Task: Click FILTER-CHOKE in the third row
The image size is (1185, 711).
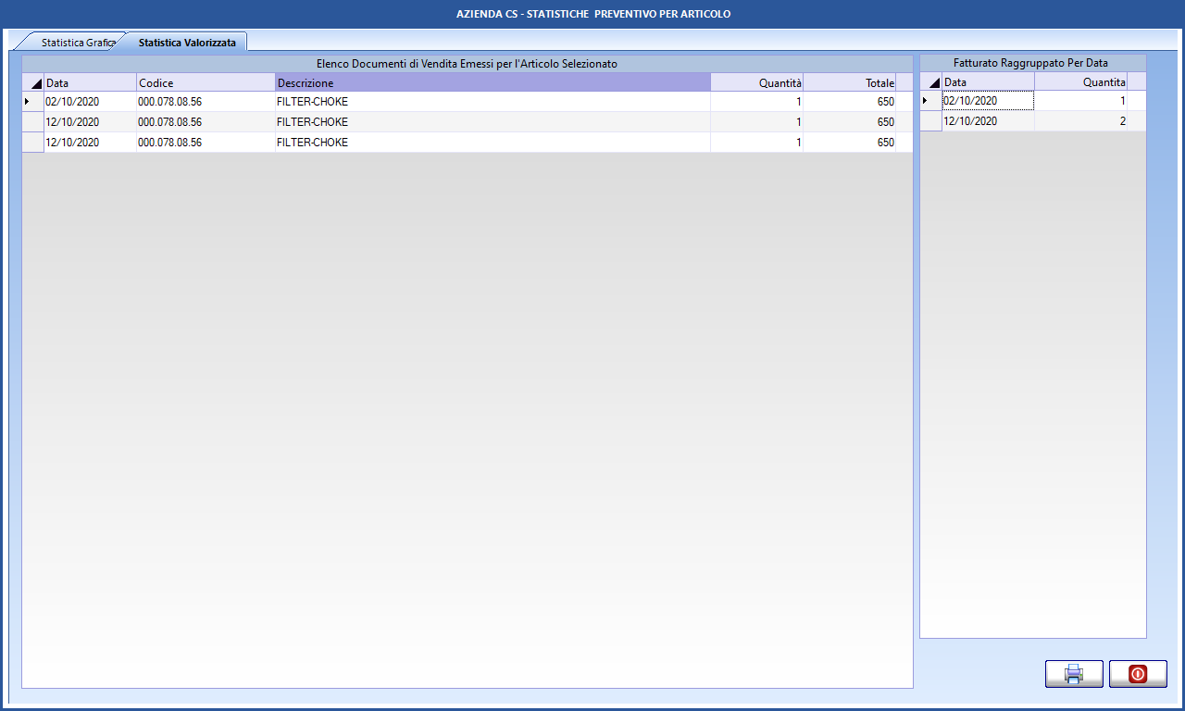Action: click(493, 143)
